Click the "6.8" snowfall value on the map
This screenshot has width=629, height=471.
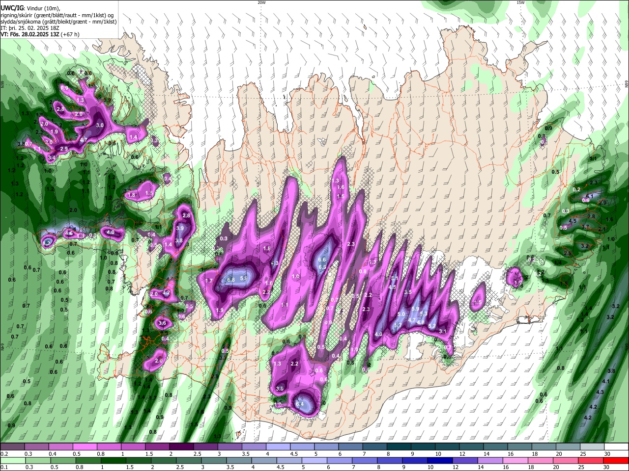[x=231, y=280]
